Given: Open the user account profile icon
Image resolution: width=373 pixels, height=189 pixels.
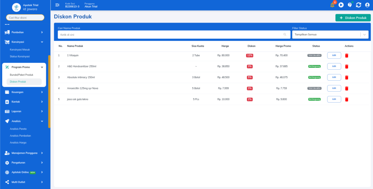Looking at the screenshot, I should [367, 5].
